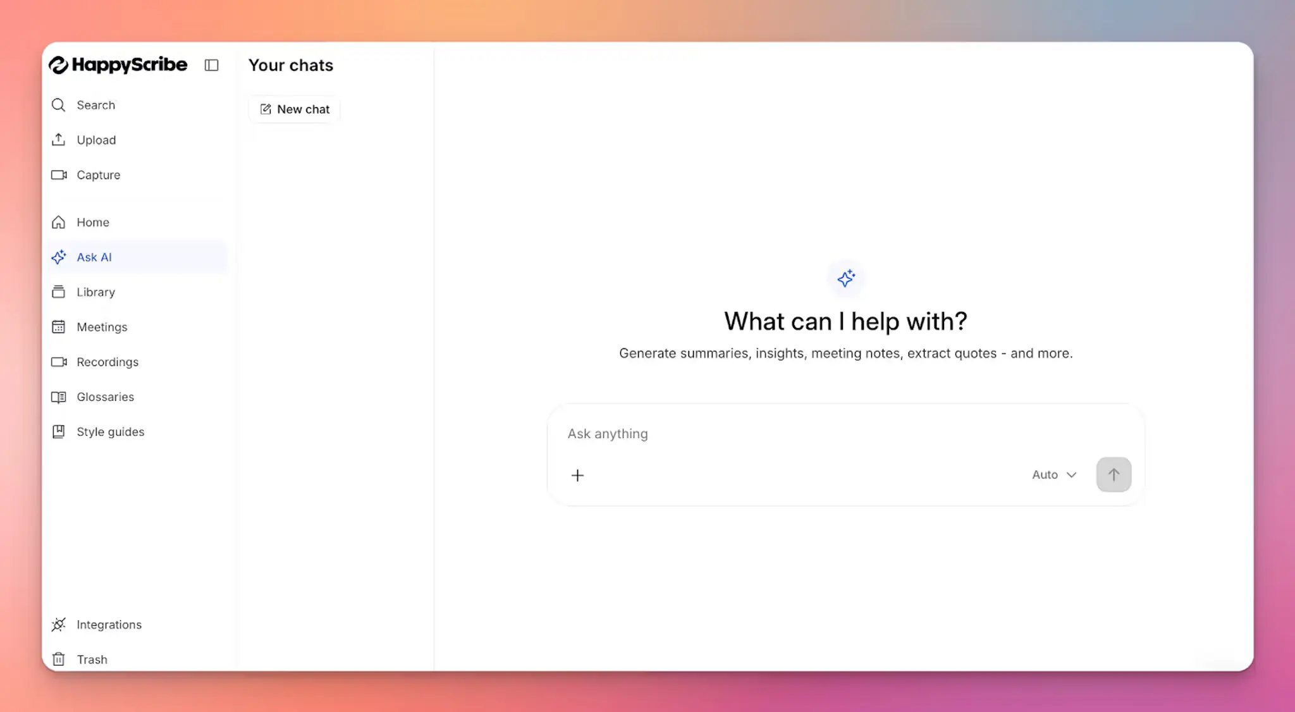1295x712 pixels.
Task: Select the Library icon
Action: (58, 292)
